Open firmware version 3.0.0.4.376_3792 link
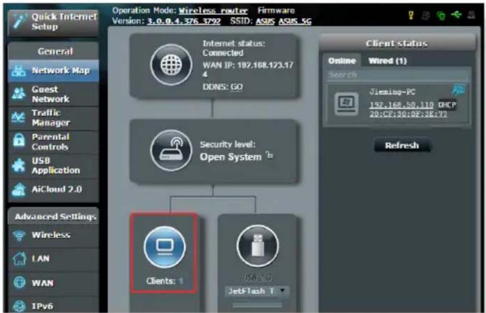Viewport: 486px width, 313px height. [x=183, y=21]
